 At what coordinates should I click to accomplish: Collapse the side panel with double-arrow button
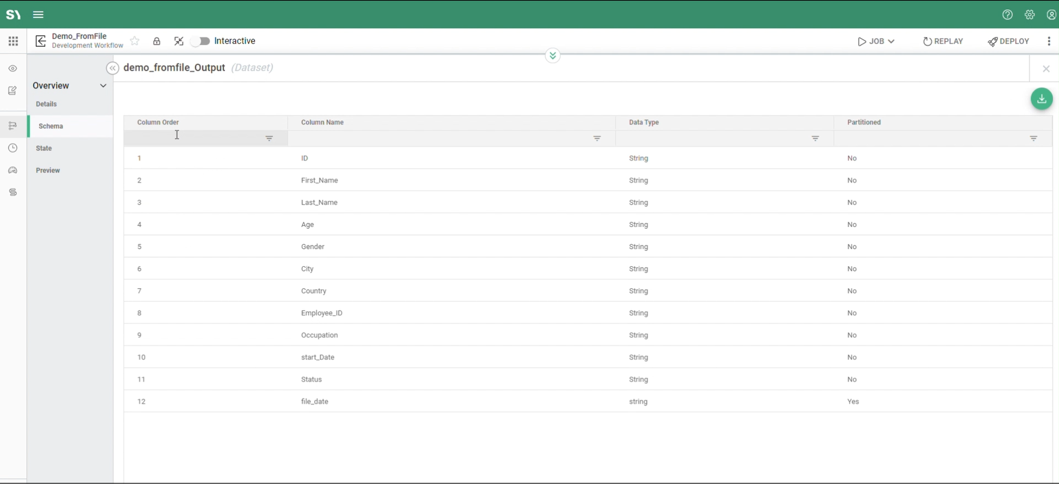(113, 68)
